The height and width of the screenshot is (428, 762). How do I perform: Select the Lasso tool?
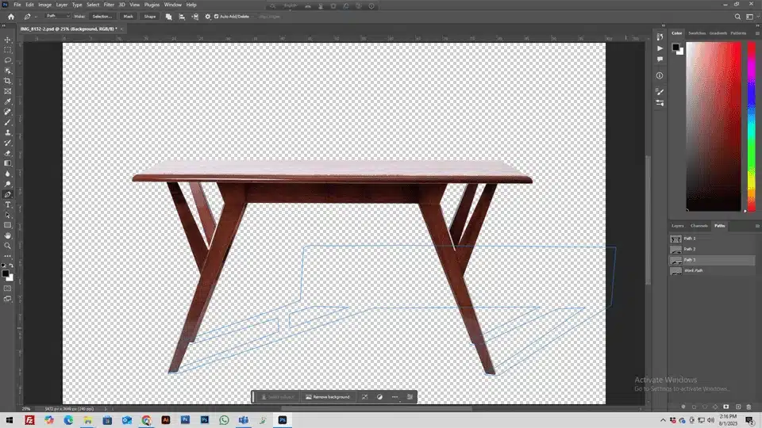pos(8,60)
